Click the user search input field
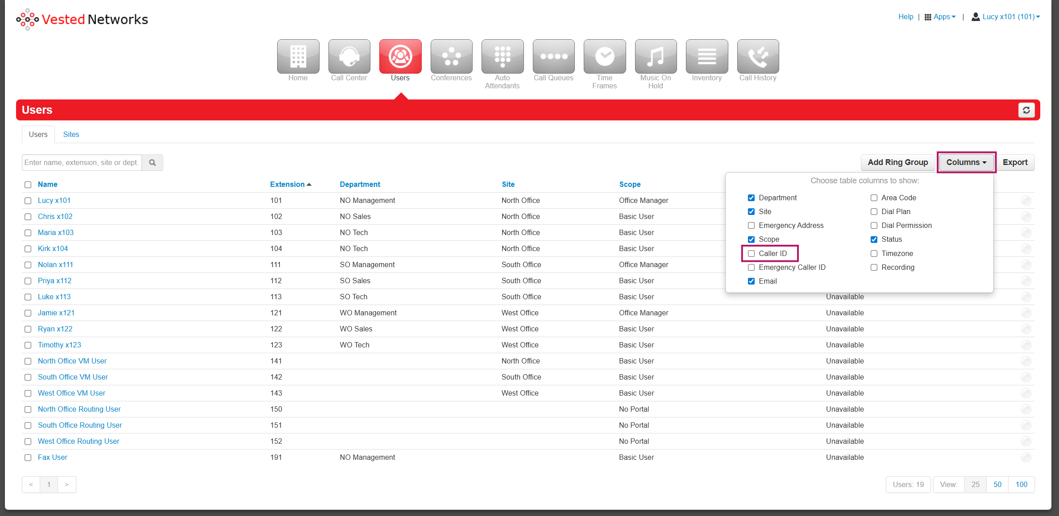 (82, 163)
